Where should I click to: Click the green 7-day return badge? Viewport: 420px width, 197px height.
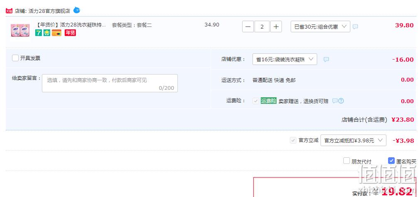point(38,33)
